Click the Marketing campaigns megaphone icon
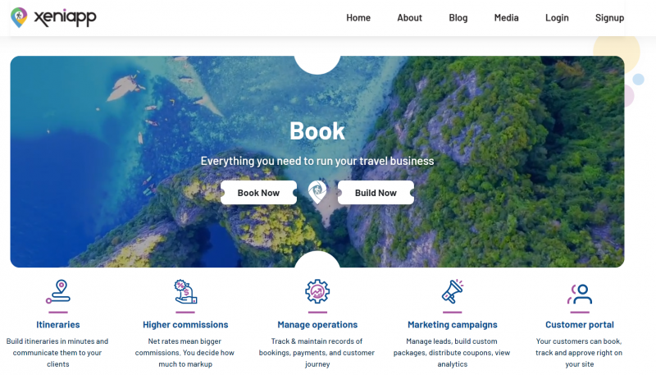 pos(453,291)
